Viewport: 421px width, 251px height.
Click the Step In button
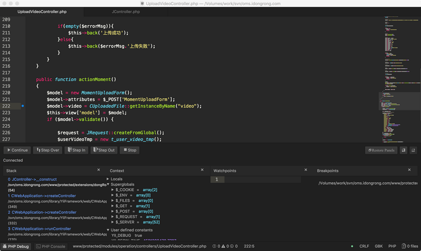tap(76, 150)
